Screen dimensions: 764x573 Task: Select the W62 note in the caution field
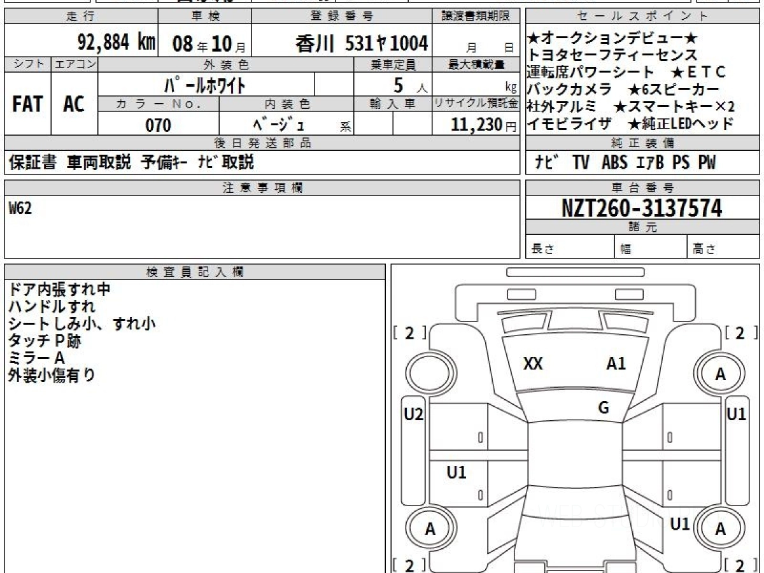(x=20, y=208)
